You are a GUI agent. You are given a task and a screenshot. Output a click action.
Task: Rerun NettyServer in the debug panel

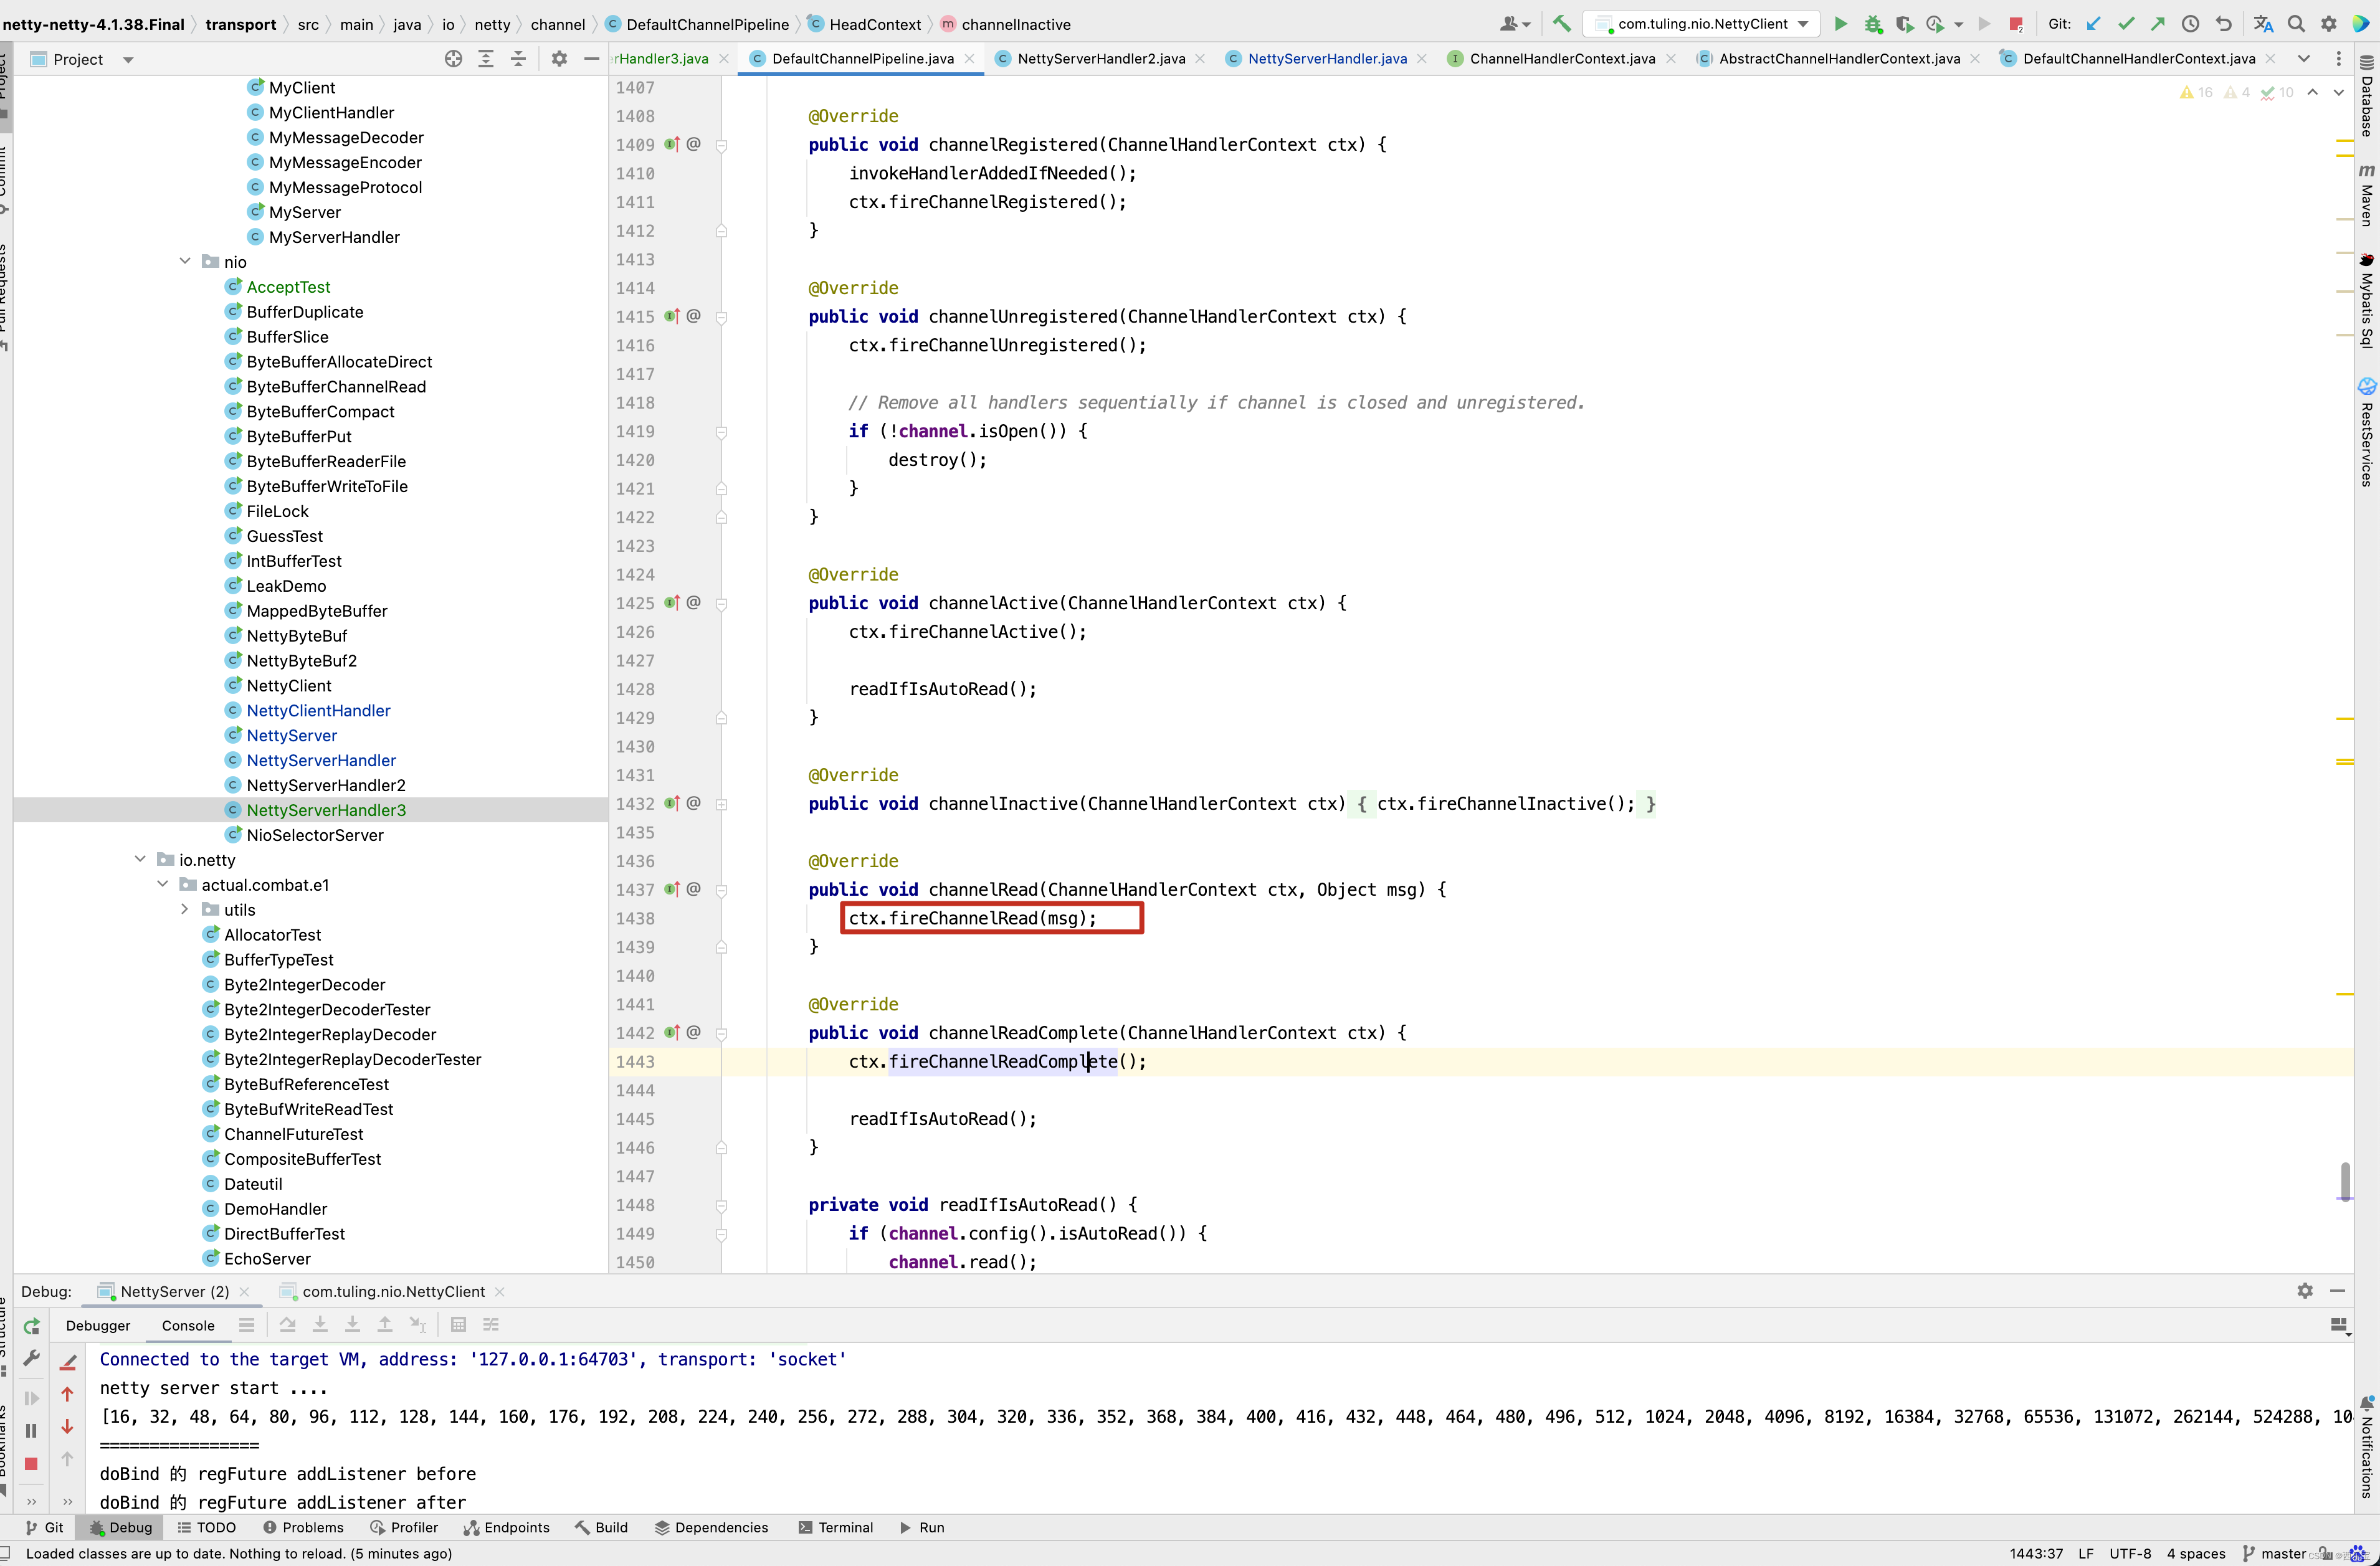tap(31, 1326)
